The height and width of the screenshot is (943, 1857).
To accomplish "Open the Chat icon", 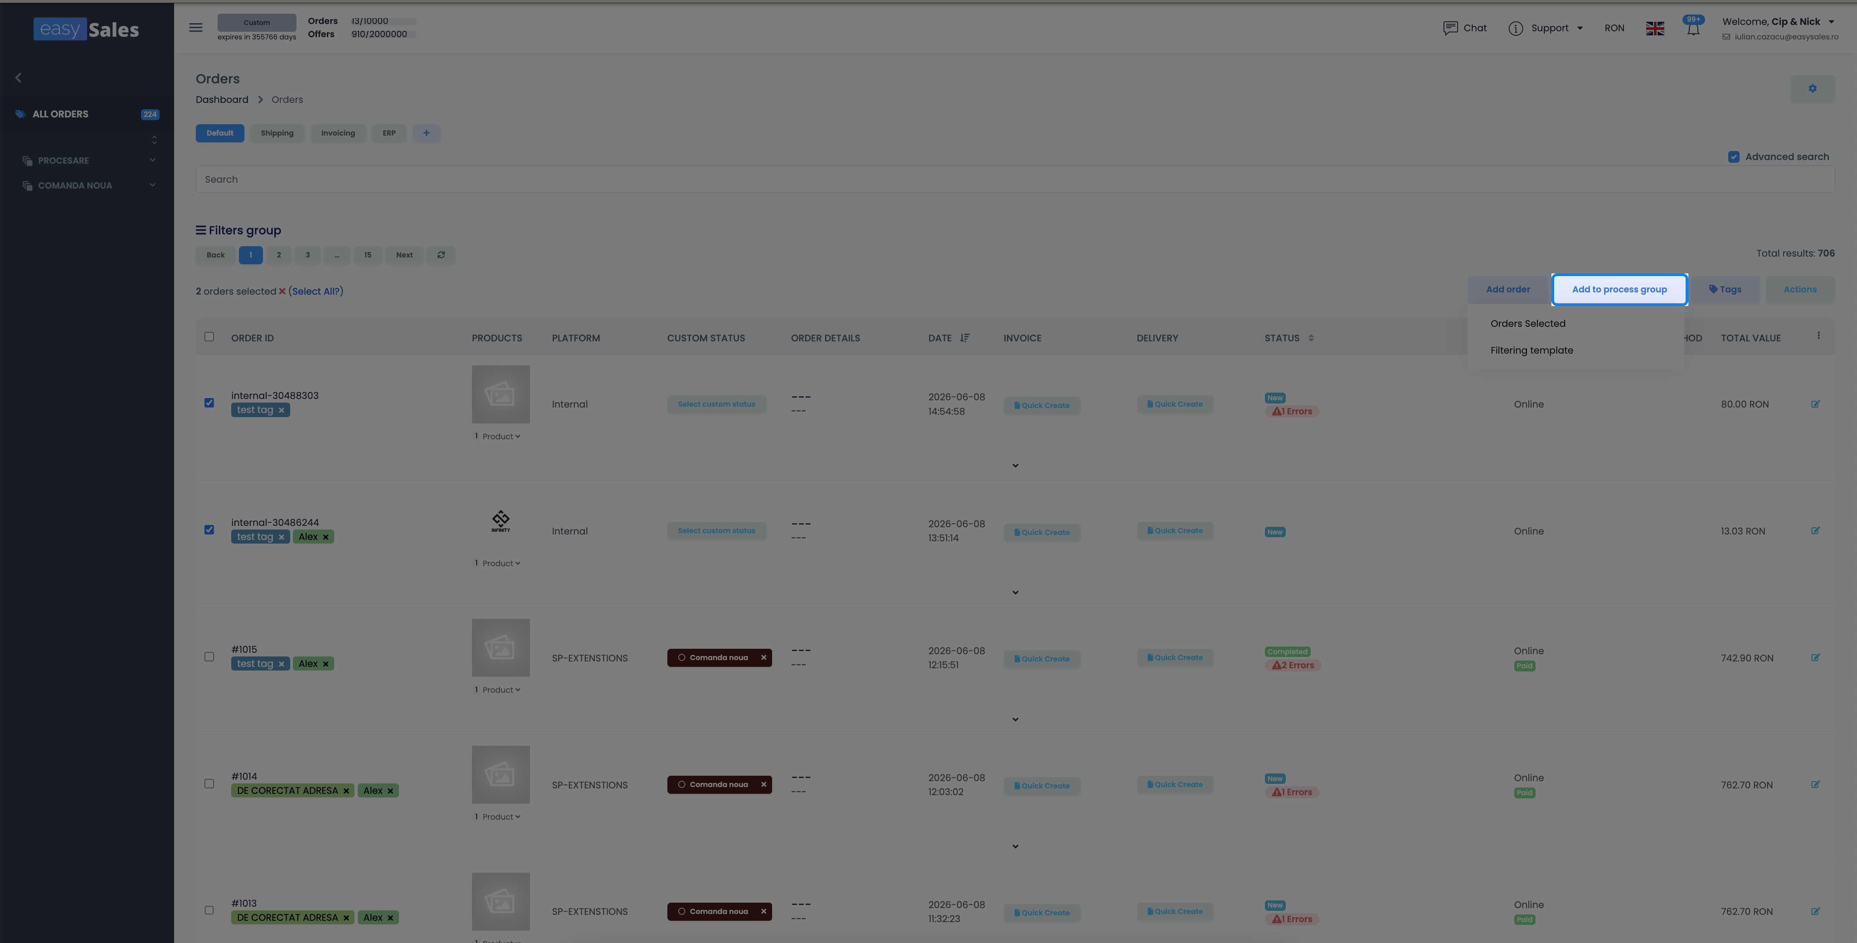I will pos(1450,28).
